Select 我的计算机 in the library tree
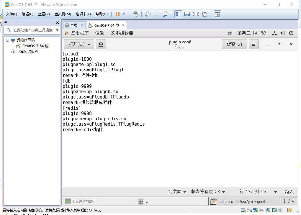The height and width of the screenshot is (215, 301). [x=26, y=40]
